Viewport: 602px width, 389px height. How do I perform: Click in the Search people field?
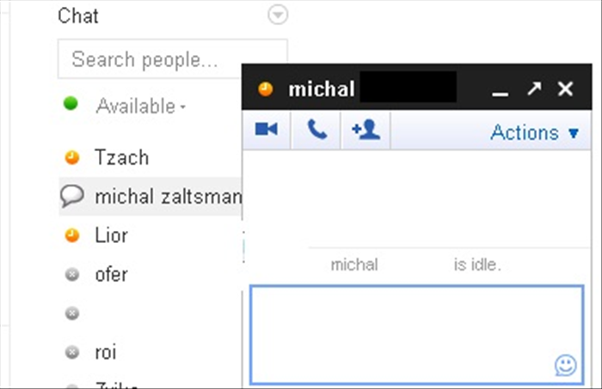pos(172,59)
